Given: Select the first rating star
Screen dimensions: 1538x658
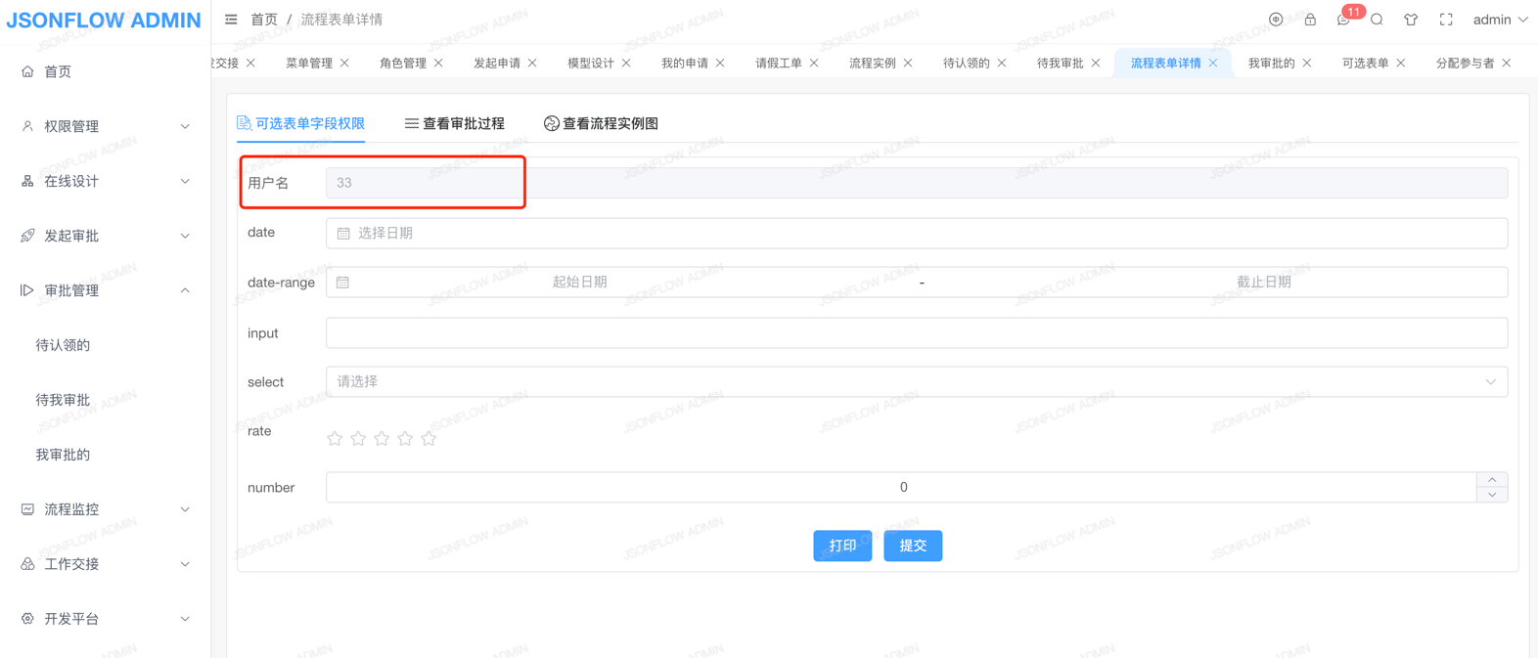Looking at the screenshot, I should 335,439.
